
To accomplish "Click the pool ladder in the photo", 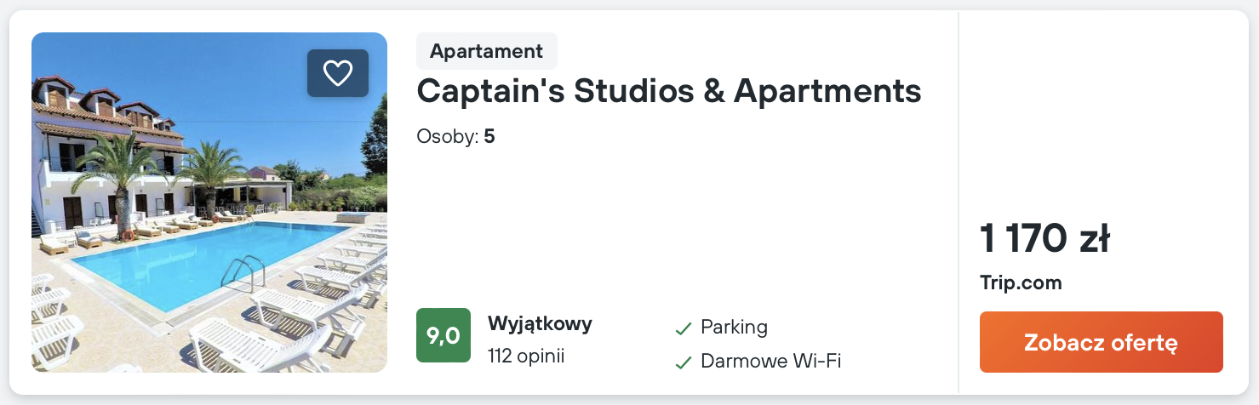I will click(x=245, y=271).
